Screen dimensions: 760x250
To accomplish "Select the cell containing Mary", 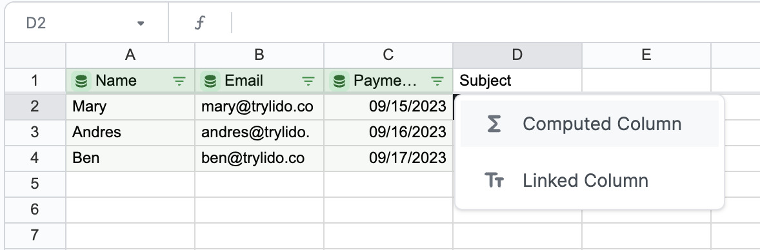I will click(130, 106).
